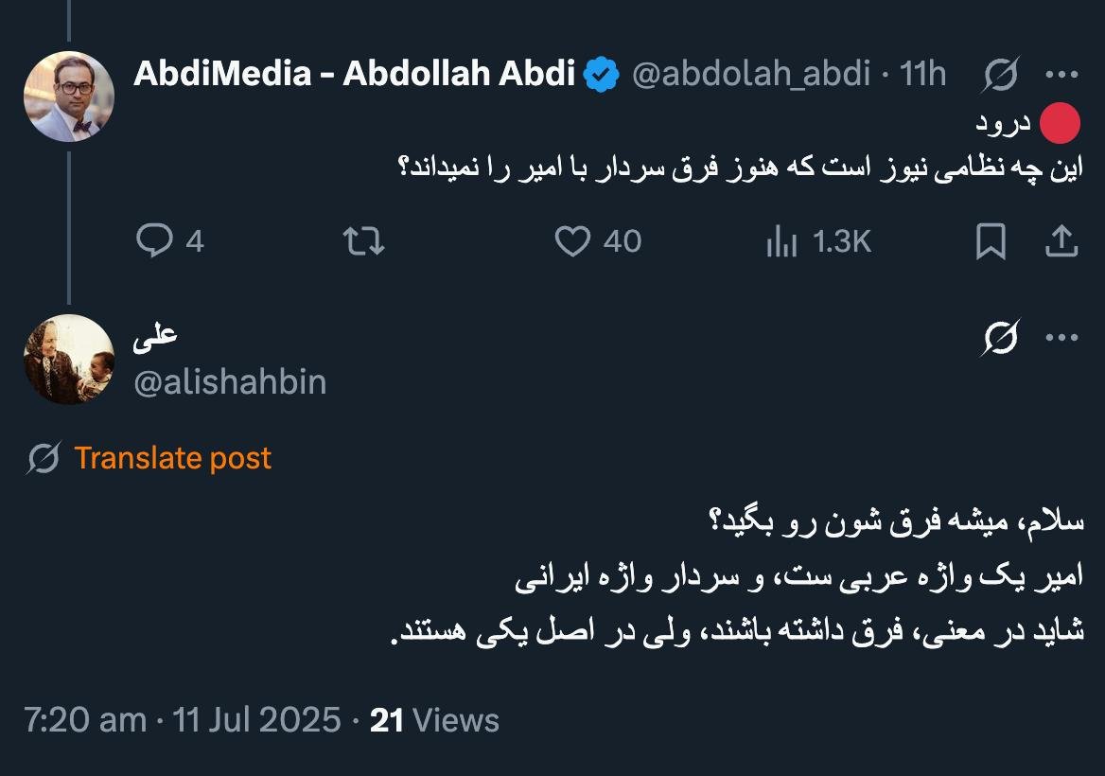Open the @alishahbin handle
Image resolution: width=1105 pixels, height=776 pixels.
[230, 382]
